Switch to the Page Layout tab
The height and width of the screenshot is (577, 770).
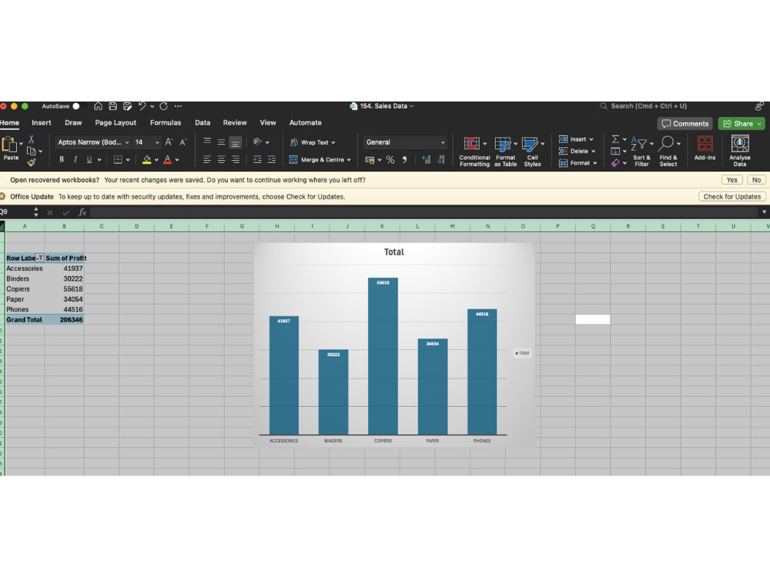[x=115, y=122]
